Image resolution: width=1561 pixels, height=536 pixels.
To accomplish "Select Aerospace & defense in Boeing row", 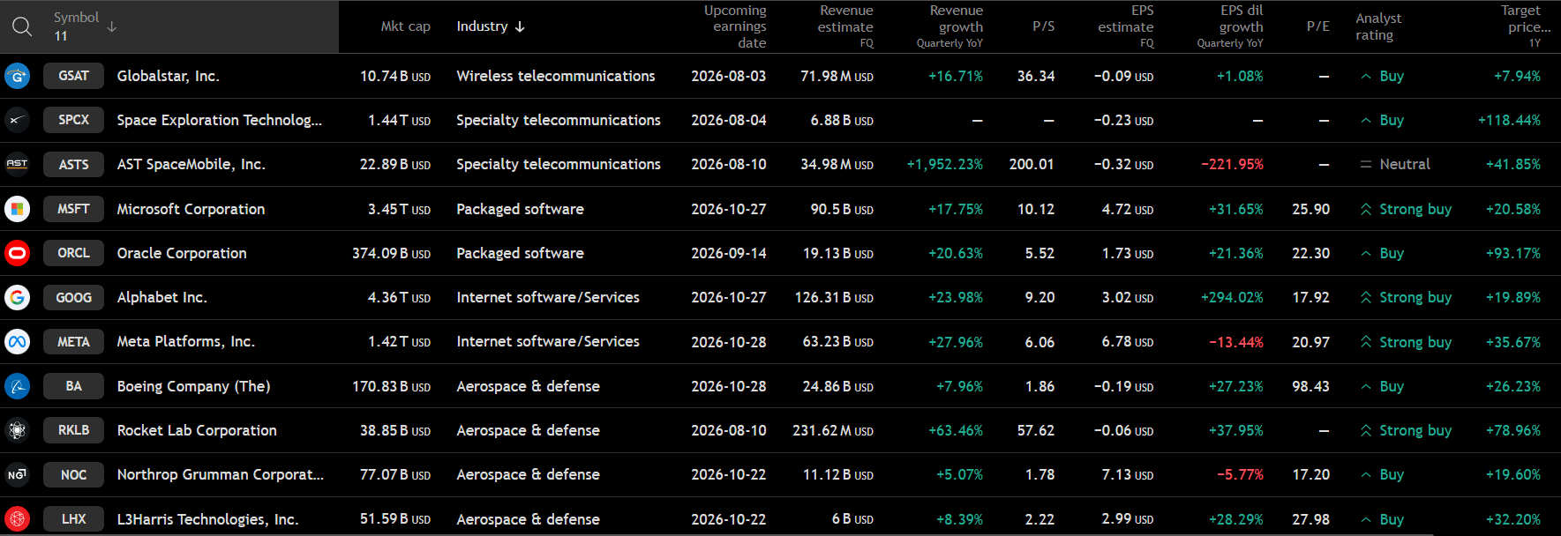I will [x=528, y=386].
